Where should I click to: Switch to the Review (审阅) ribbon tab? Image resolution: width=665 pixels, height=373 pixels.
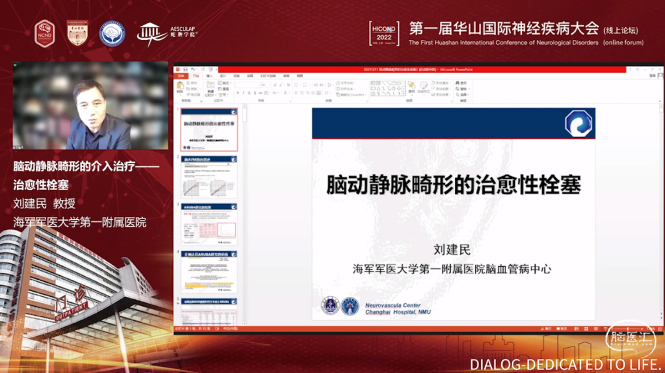286,76
